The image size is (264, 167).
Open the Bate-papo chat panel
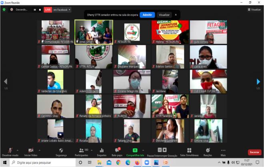[117, 151]
